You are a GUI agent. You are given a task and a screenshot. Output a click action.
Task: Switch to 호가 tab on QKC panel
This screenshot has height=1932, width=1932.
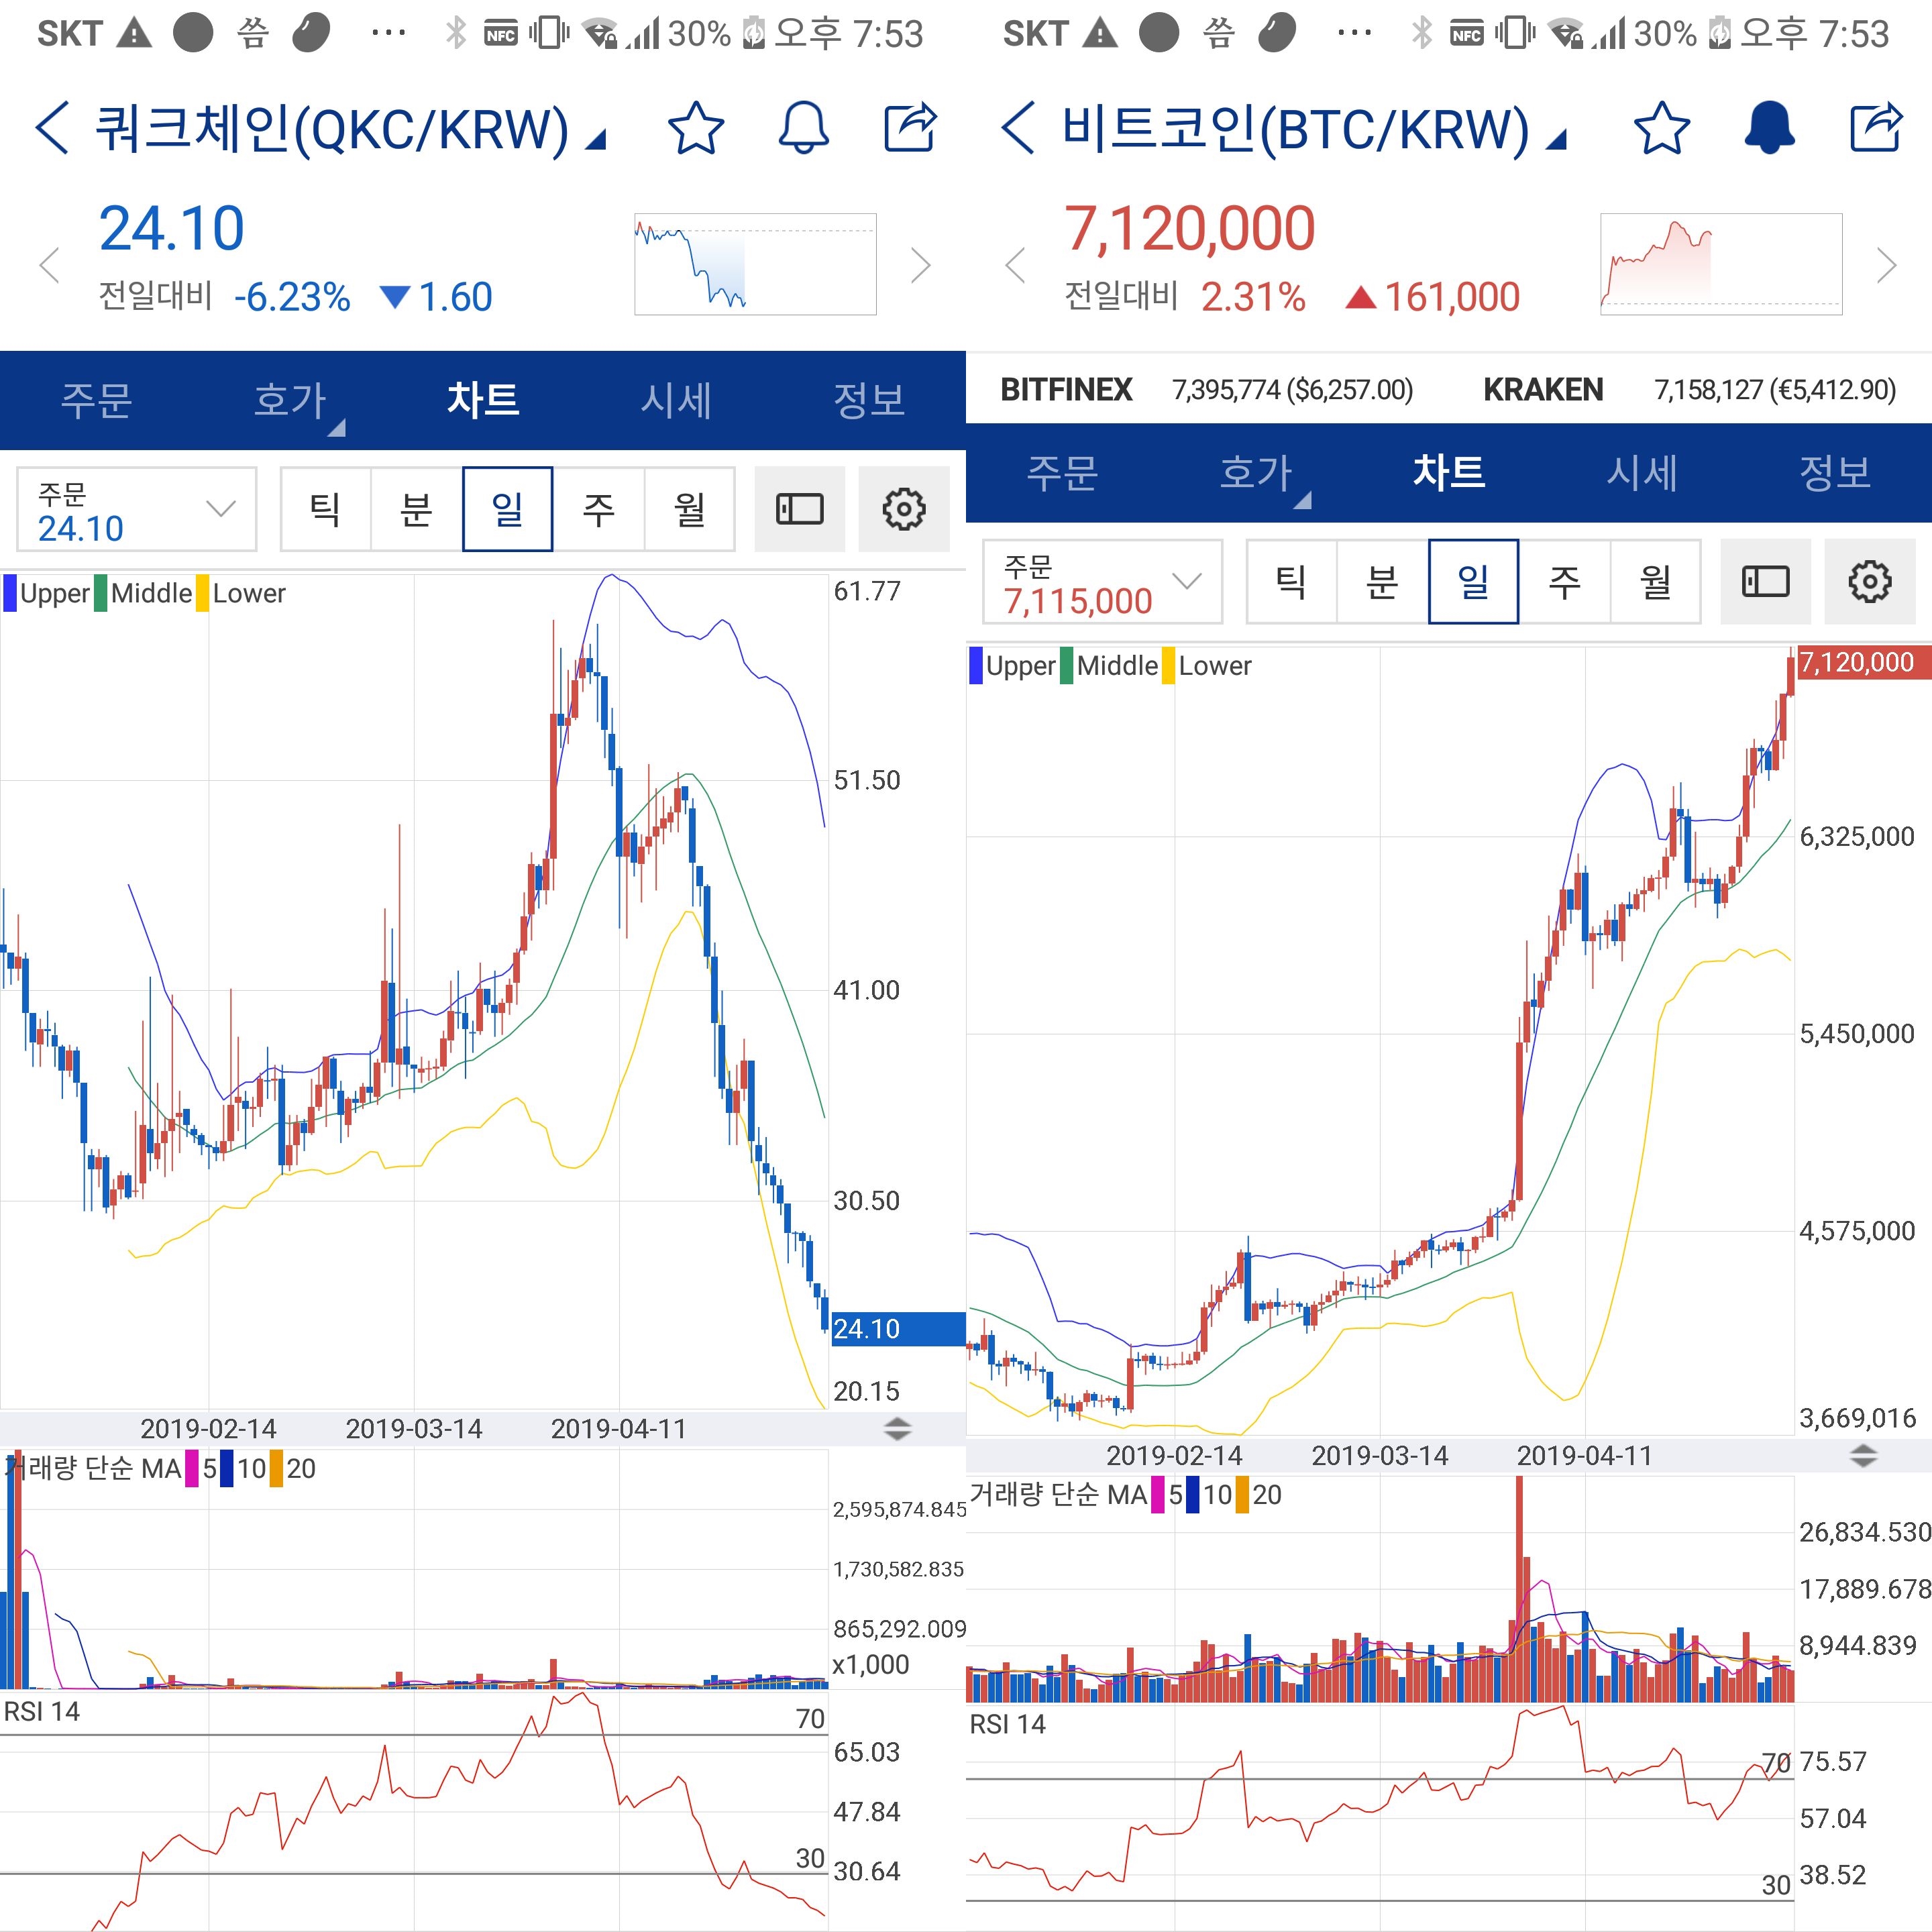pos(290,401)
